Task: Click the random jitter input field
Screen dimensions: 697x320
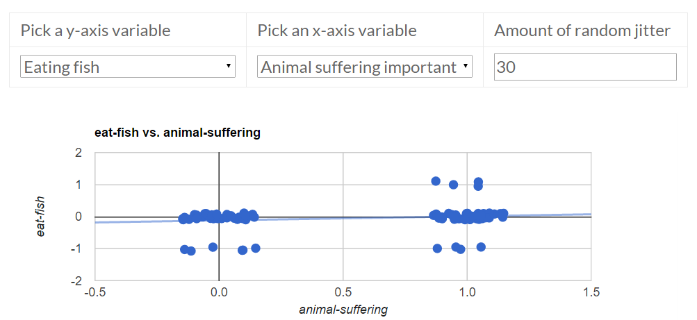Action: (584, 67)
